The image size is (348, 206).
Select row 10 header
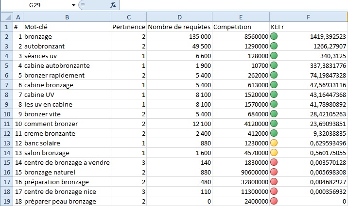[x=6, y=114]
